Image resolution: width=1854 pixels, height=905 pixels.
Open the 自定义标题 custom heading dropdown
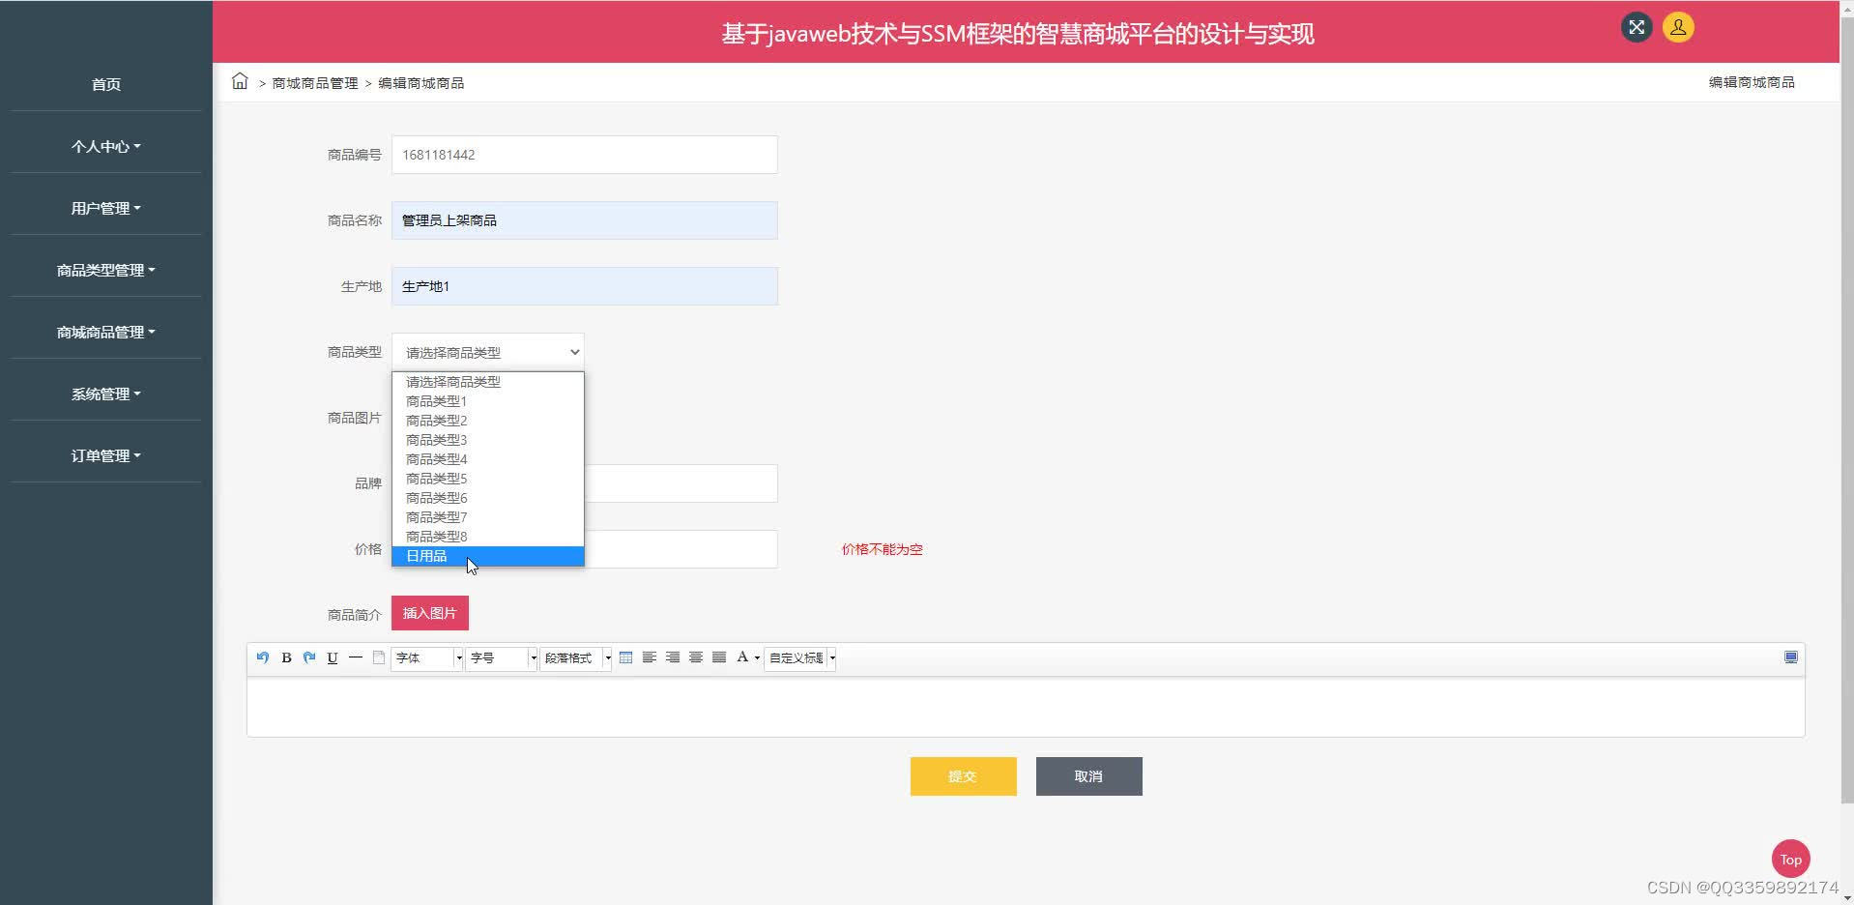point(800,658)
